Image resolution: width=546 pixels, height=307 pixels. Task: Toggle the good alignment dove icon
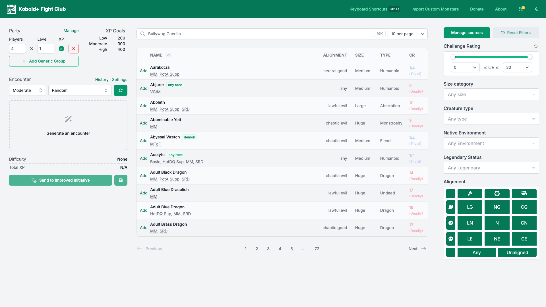coord(451,207)
